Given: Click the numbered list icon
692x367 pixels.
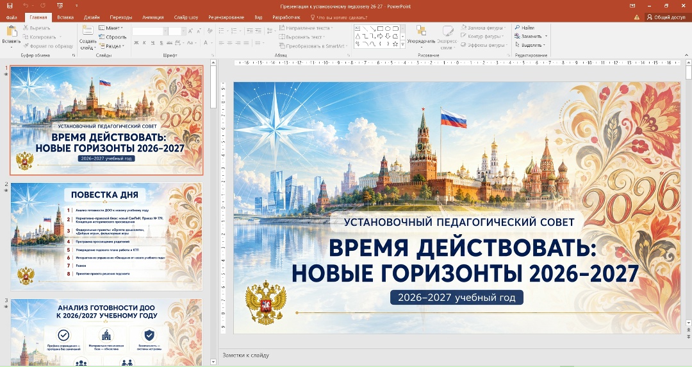Looking at the screenshot, I should point(235,31).
